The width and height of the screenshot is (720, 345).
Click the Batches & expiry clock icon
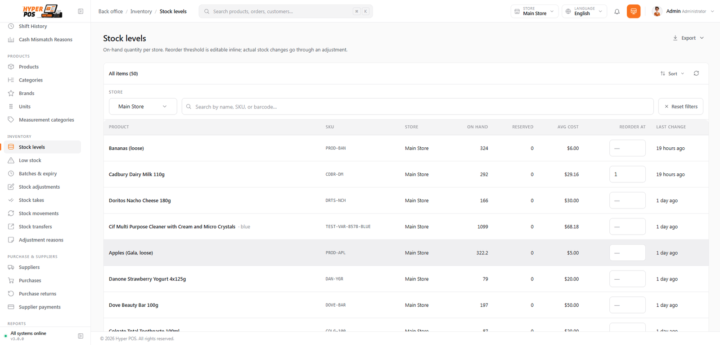(11, 173)
